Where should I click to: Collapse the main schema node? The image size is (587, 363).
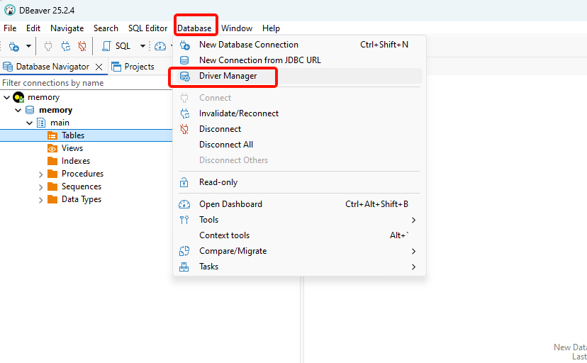(x=30, y=123)
